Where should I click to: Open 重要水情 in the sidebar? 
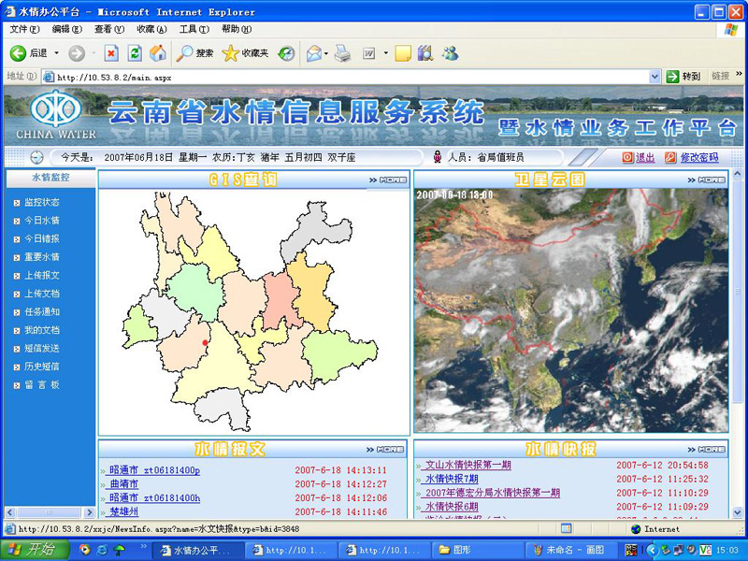42,257
